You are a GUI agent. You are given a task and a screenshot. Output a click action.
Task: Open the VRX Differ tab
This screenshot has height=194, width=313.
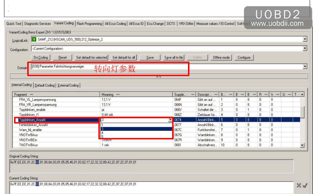click(x=186, y=23)
